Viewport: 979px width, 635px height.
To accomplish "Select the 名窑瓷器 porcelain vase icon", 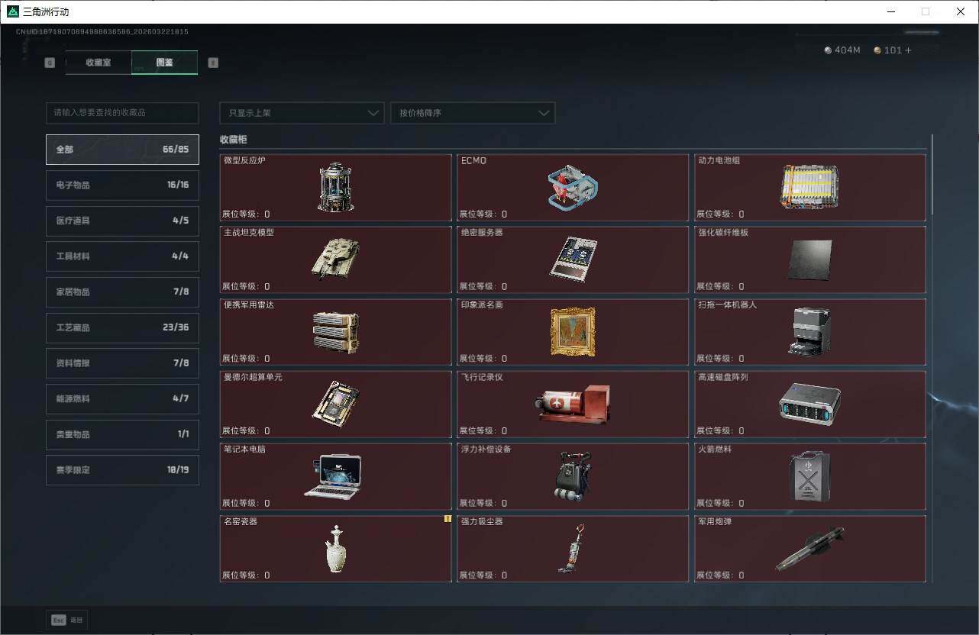I will tap(336, 549).
